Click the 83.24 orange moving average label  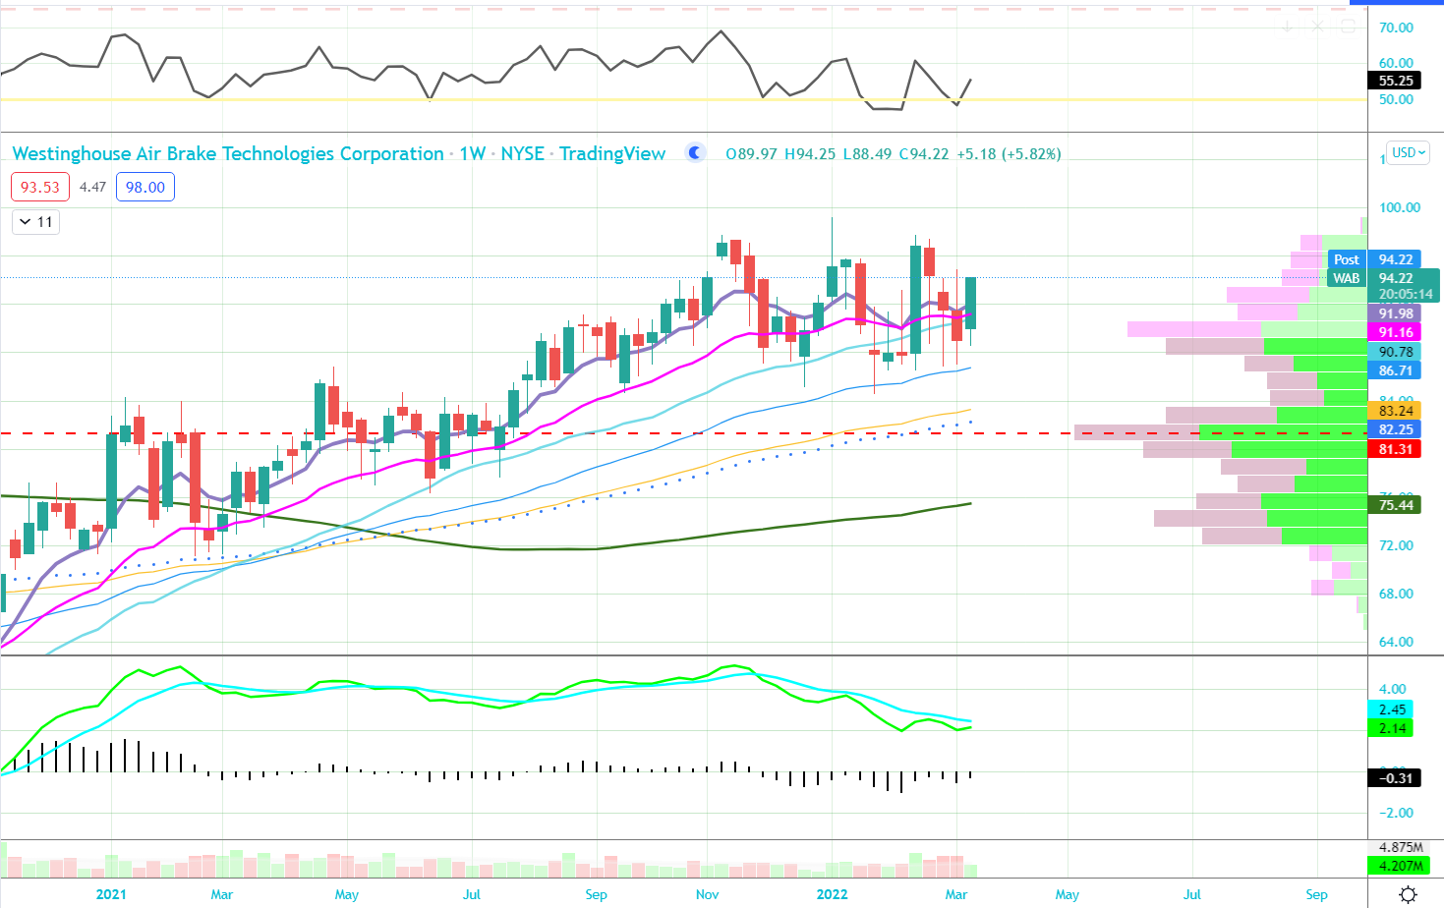point(1395,411)
